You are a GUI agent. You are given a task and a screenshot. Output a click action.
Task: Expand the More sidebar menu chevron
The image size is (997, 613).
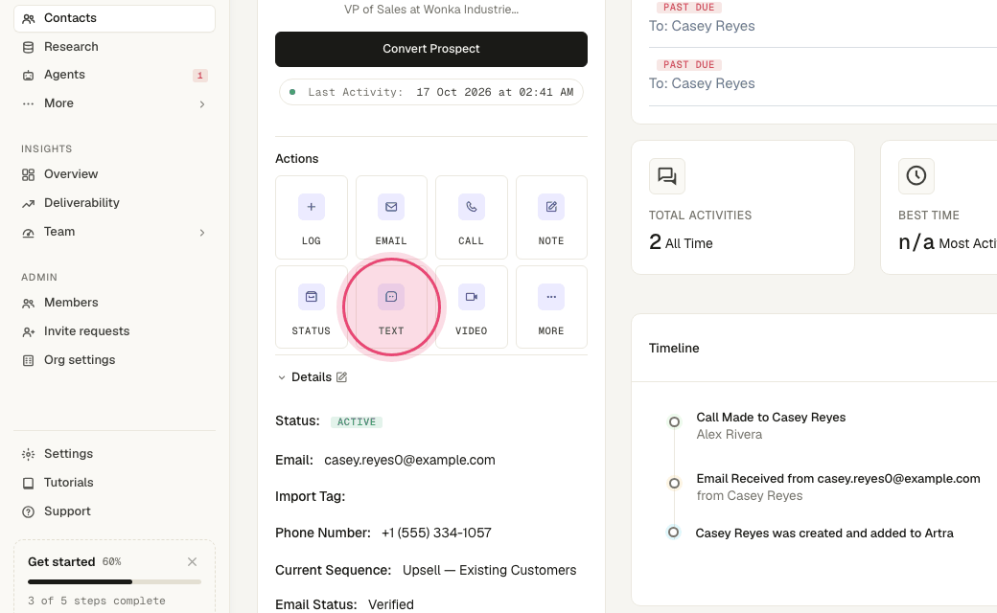(202, 104)
